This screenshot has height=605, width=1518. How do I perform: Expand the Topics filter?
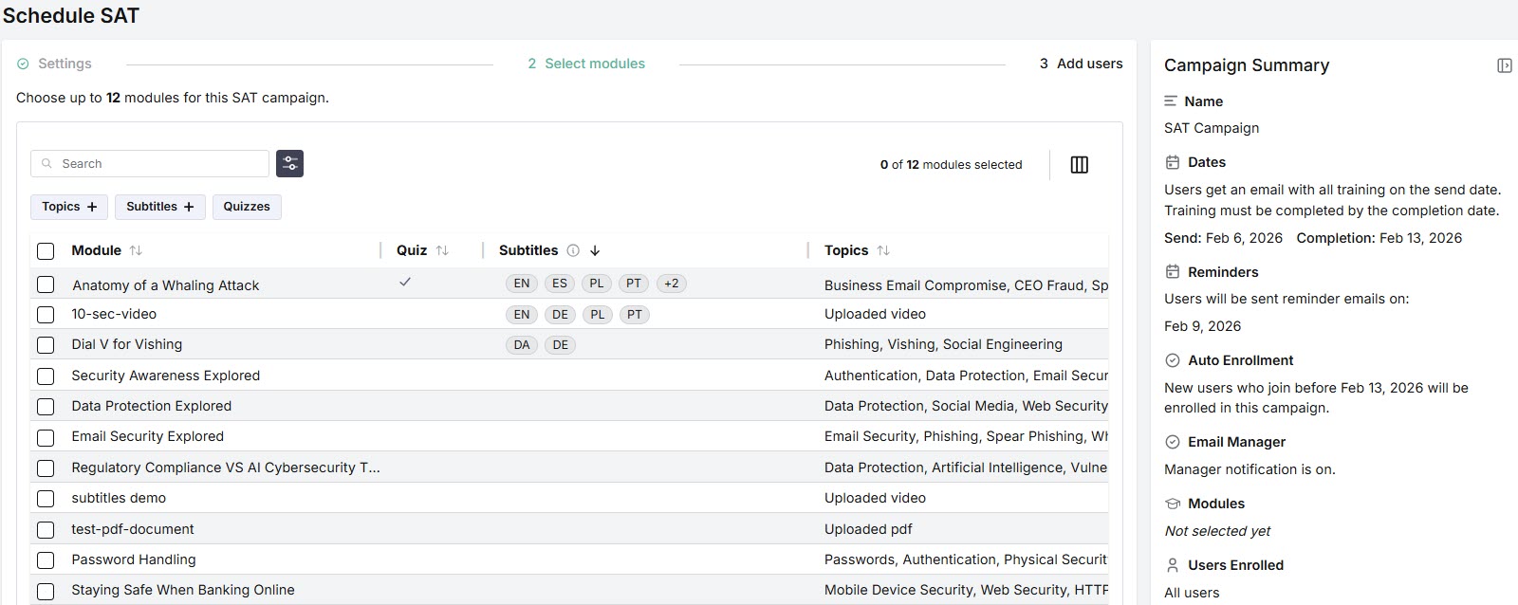[69, 207]
